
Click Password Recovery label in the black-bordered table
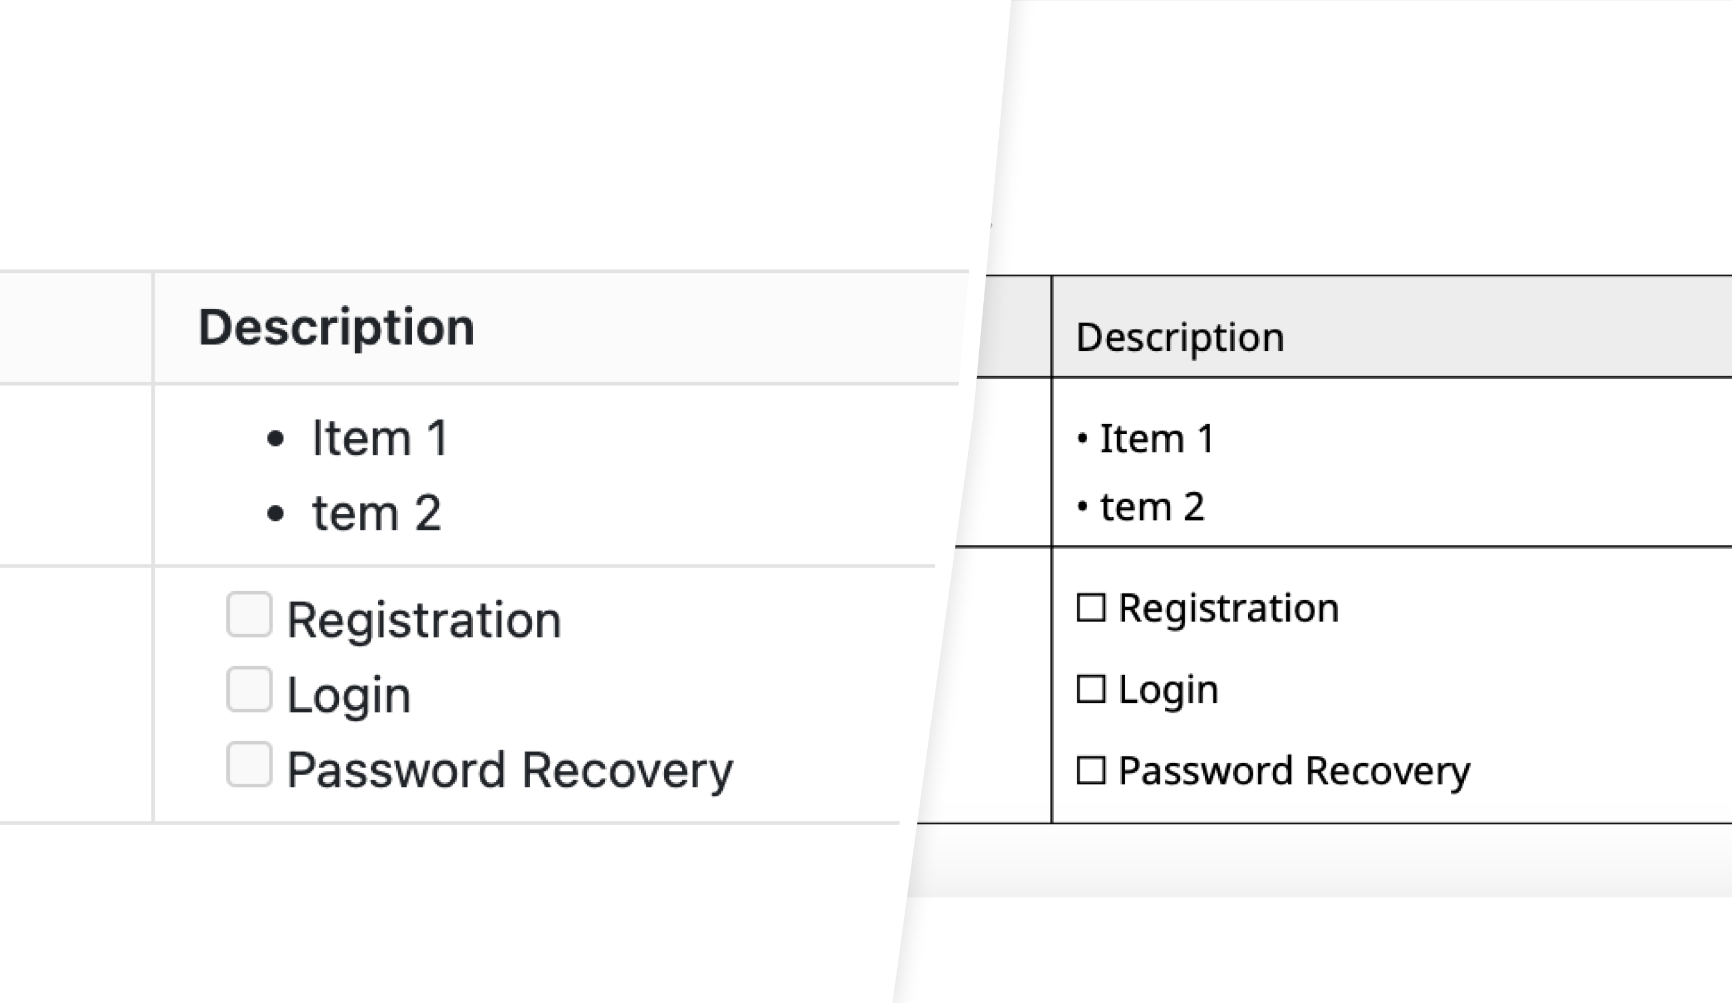coord(1294,770)
